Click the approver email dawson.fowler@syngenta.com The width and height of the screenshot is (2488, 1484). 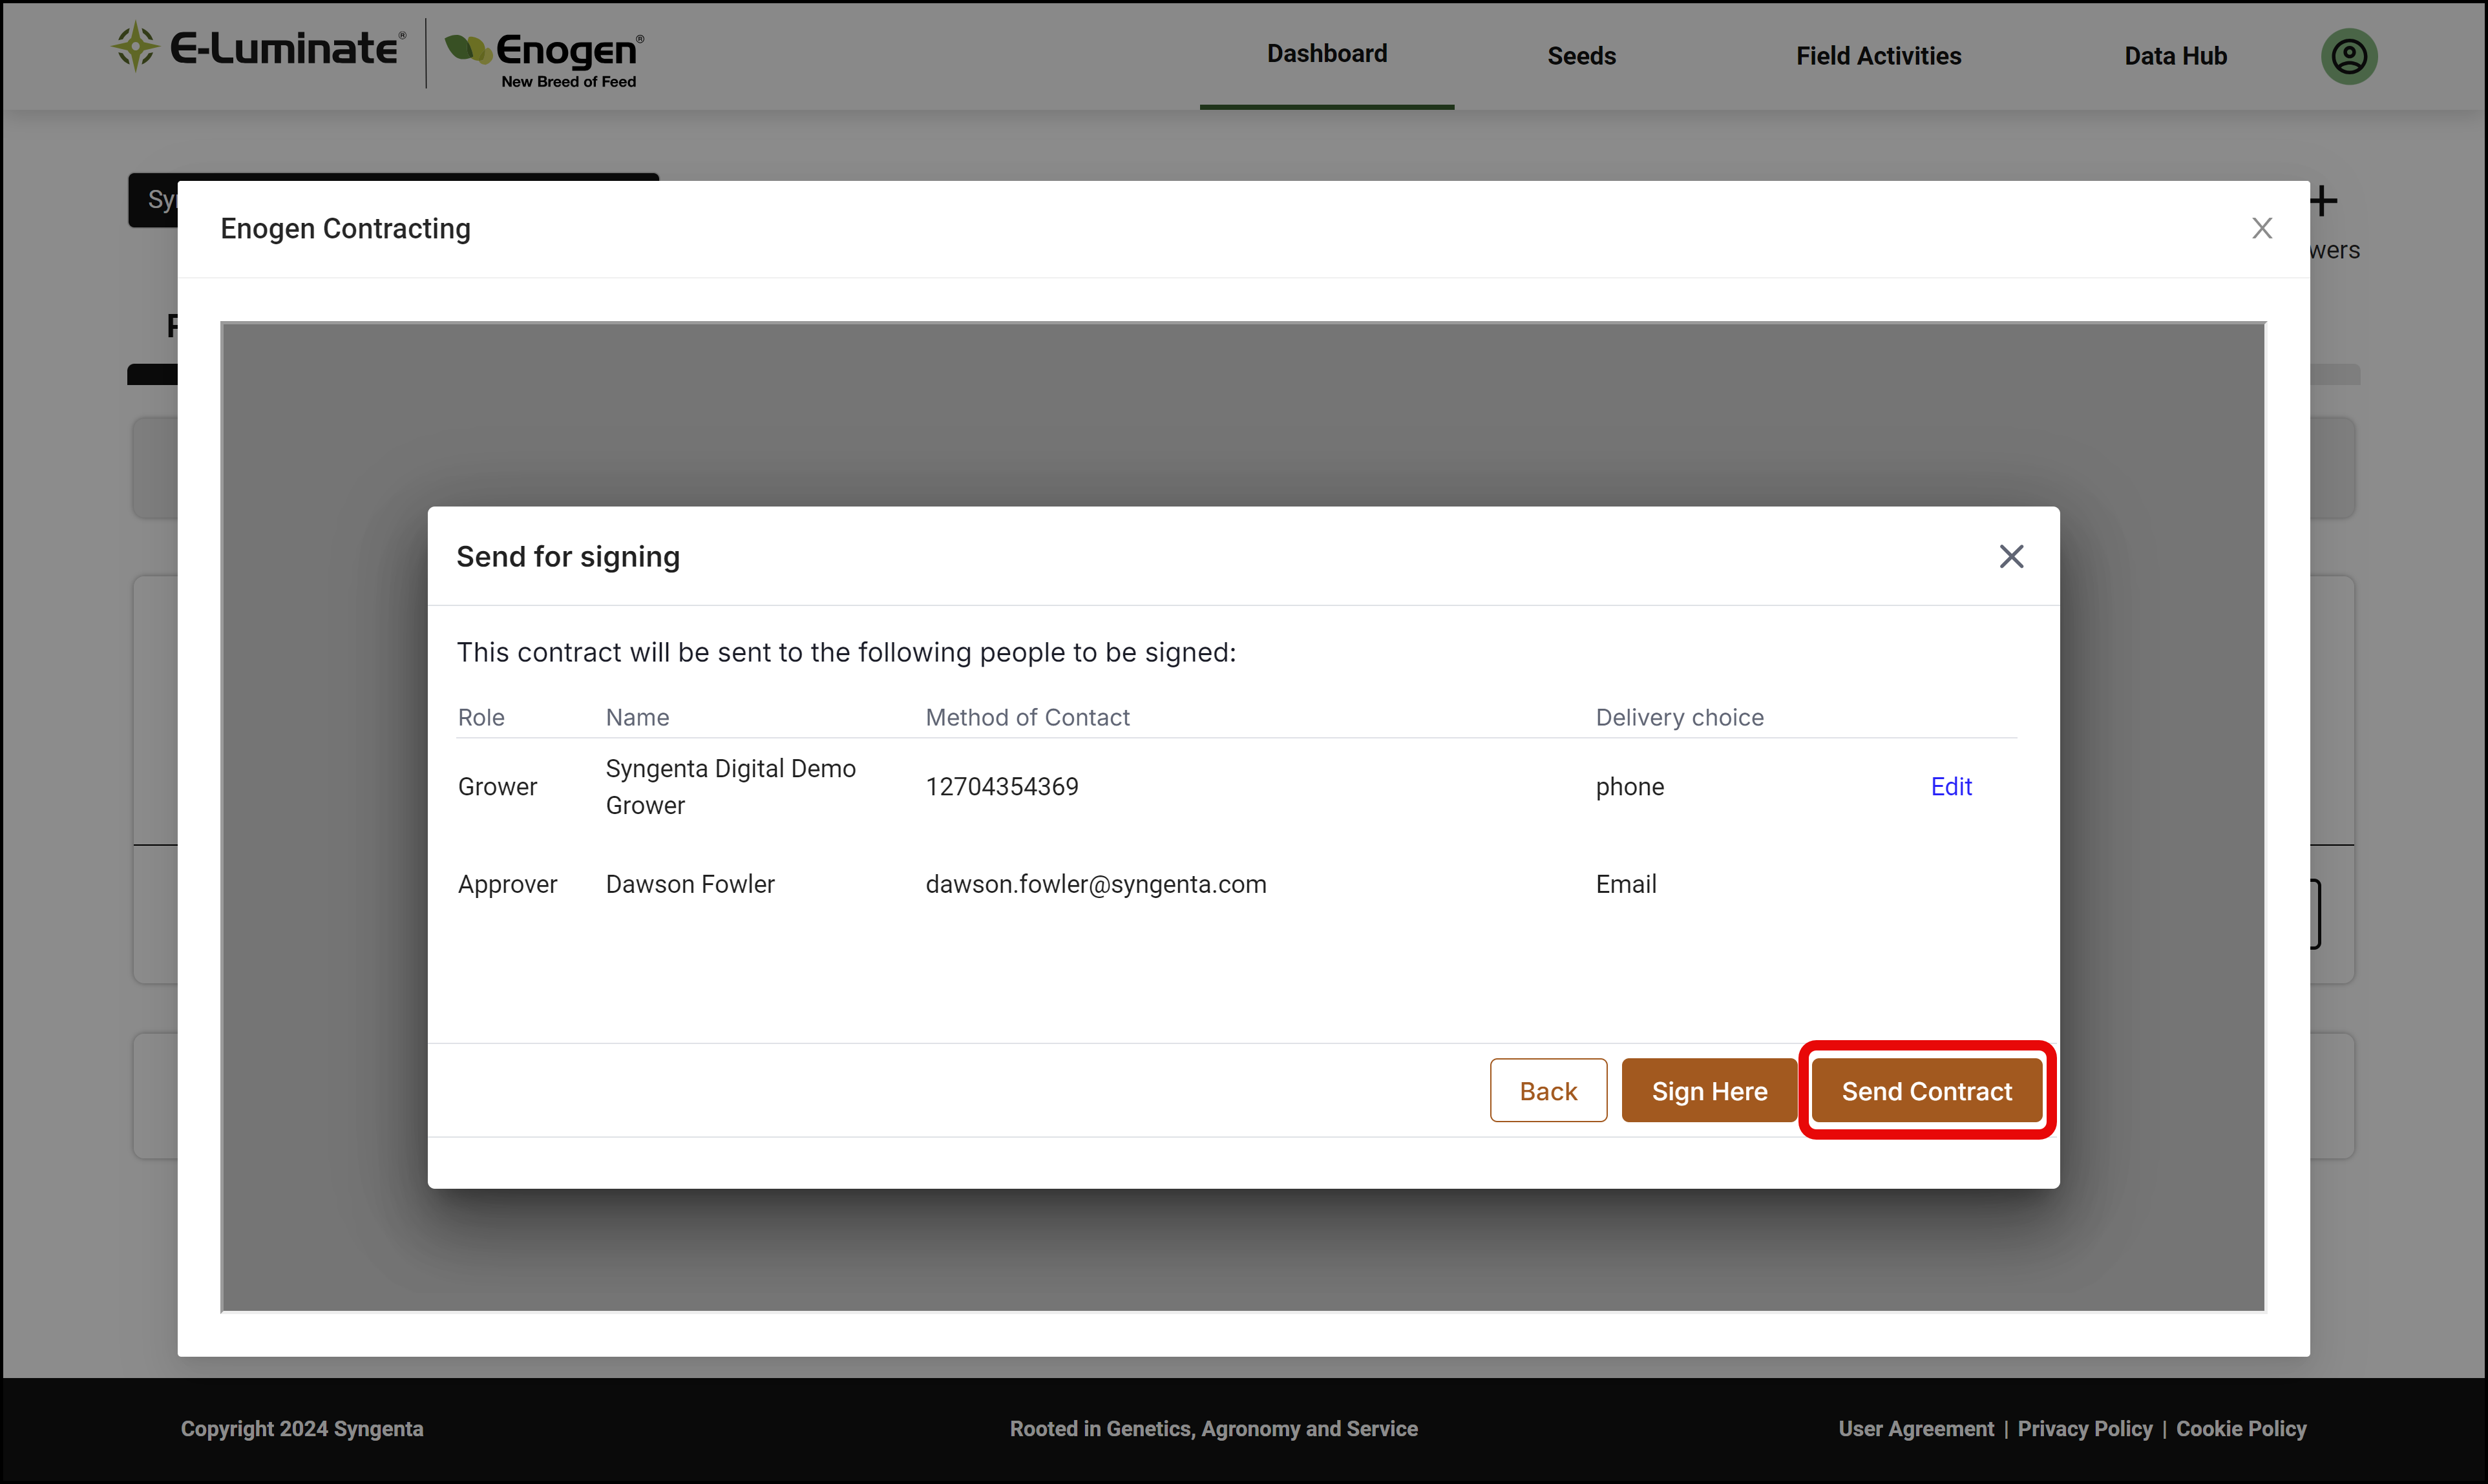point(1095,884)
